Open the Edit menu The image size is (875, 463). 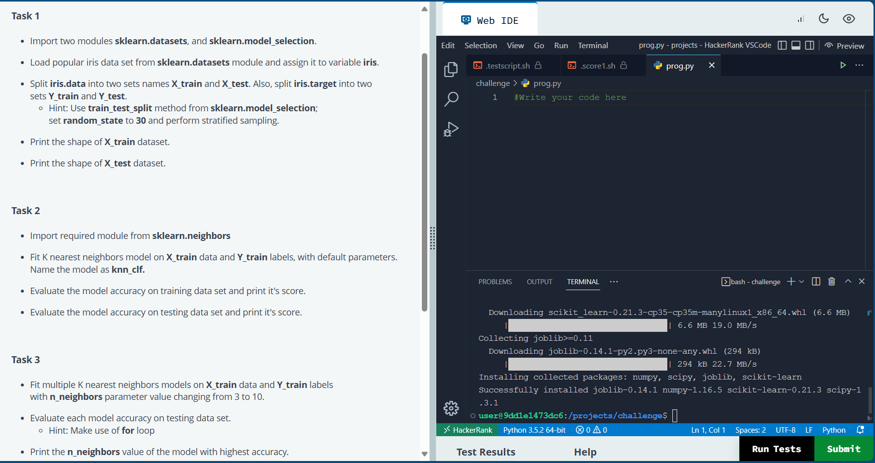pyautogui.click(x=448, y=45)
